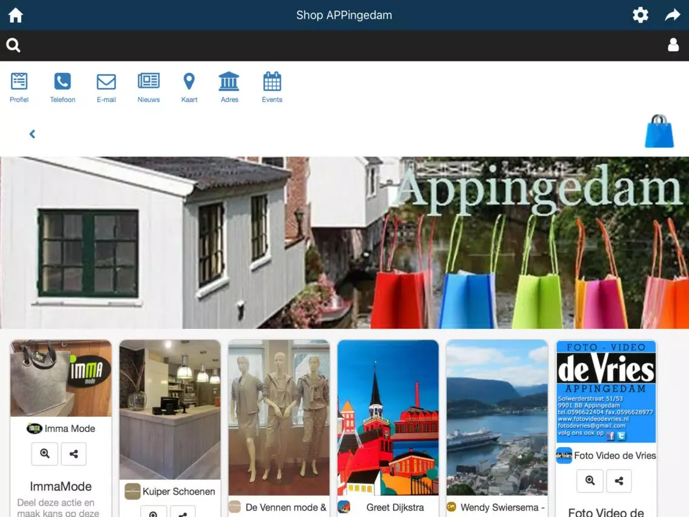Open the Imma Mode shop name link
The height and width of the screenshot is (517, 689).
pos(70,428)
